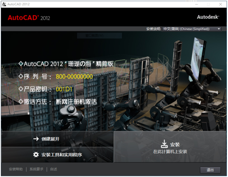Select 自述 in the footer links
228x177 pixels.
[53, 169]
